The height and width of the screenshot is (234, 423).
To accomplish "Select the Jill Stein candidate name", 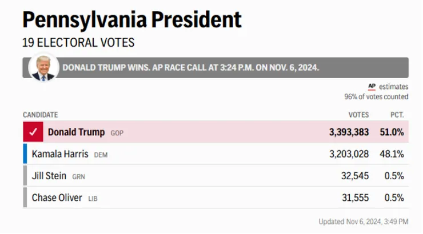I will [x=49, y=176].
